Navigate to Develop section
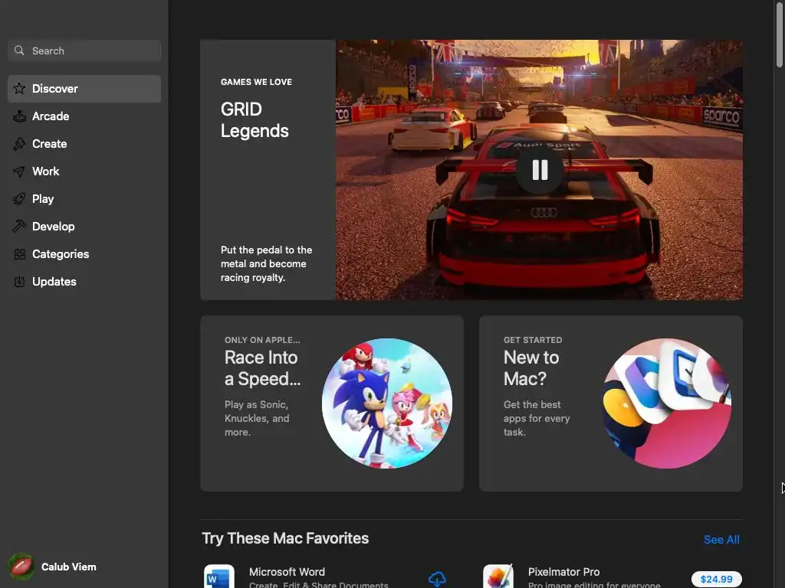Screen dimensions: 785x588 [84, 227]
